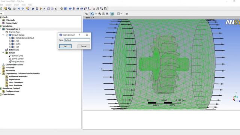The height and width of the screenshot is (135, 240).
Task: Select User Routines in tree
Action: click(15, 85)
